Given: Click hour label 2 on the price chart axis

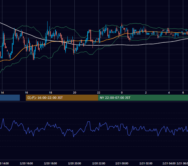Looking at the screenshot, I should (x=146, y=93).
